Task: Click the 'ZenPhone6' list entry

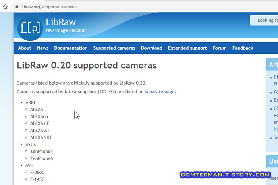Action: click(x=41, y=158)
